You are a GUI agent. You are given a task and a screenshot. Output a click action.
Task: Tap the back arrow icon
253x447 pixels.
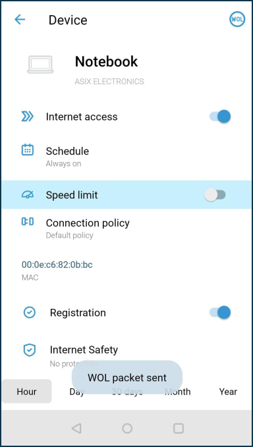pyautogui.click(x=20, y=20)
